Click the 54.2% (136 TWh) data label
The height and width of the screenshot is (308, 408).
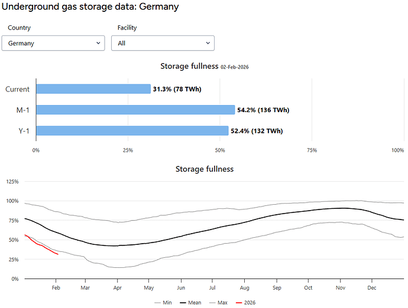point(263,110)
